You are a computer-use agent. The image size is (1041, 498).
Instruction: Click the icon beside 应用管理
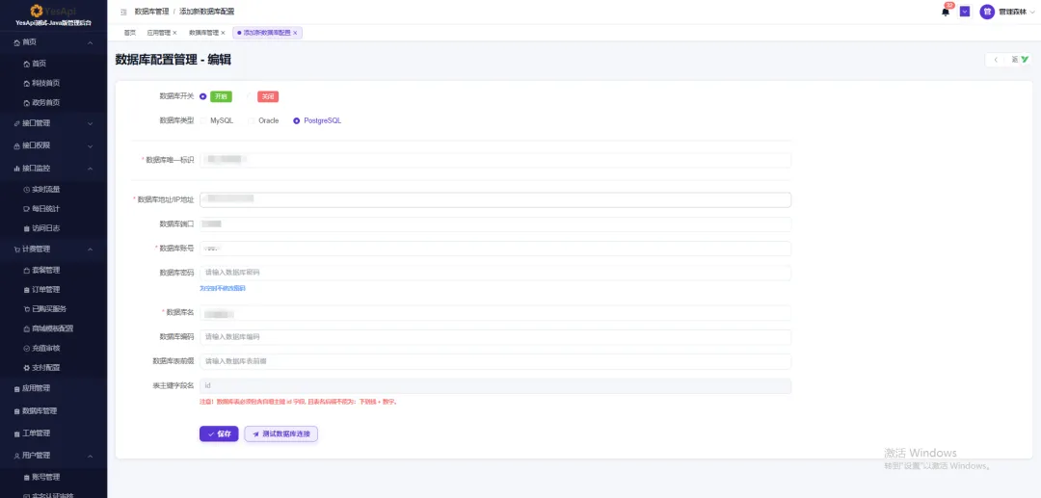pyautogui.click(x=16, y=388)
